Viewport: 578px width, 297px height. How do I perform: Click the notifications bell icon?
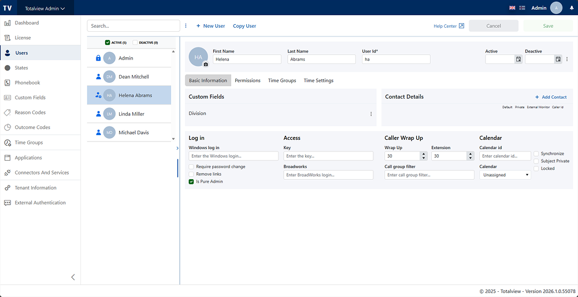pos(572,8)
